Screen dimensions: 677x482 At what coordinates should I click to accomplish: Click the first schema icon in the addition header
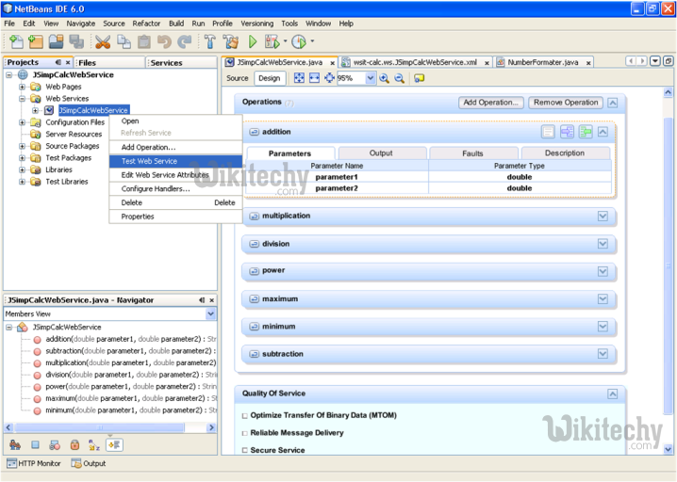tap(548, 132)
